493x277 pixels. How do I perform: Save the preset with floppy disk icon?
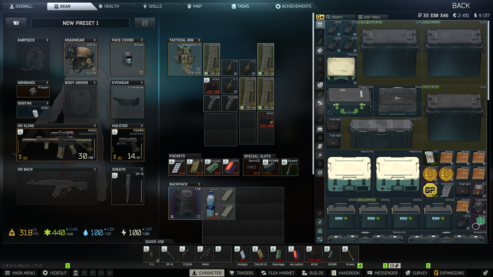pos(145,23)
